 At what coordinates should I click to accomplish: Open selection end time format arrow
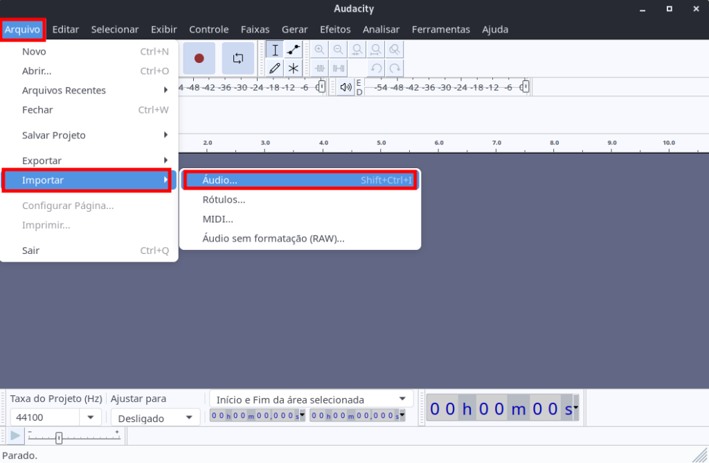402,415
